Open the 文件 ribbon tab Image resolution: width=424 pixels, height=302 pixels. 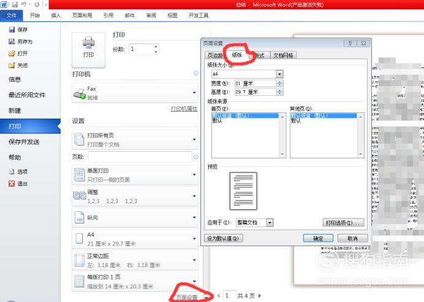tap(12, 15)
